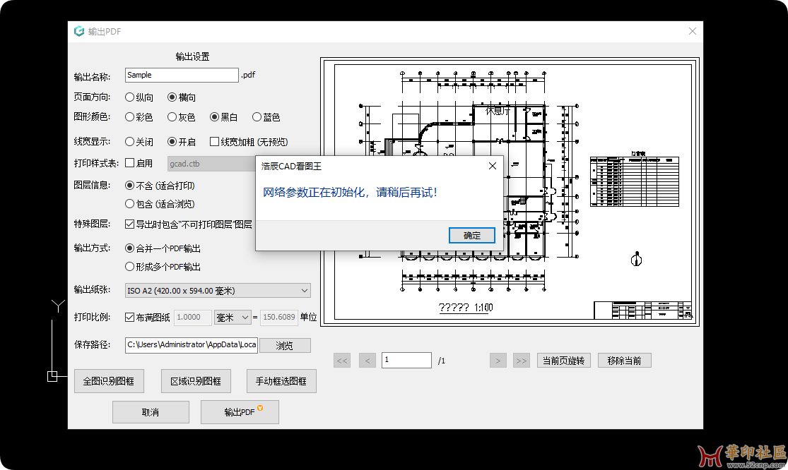Go to previous page with < button
This screenshot has width=788, height=470.
(367, 361)
